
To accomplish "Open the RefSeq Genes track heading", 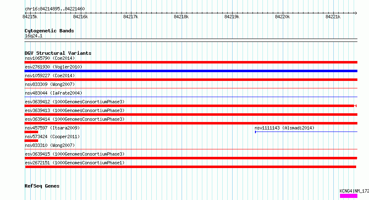I will tap(42, 186).
